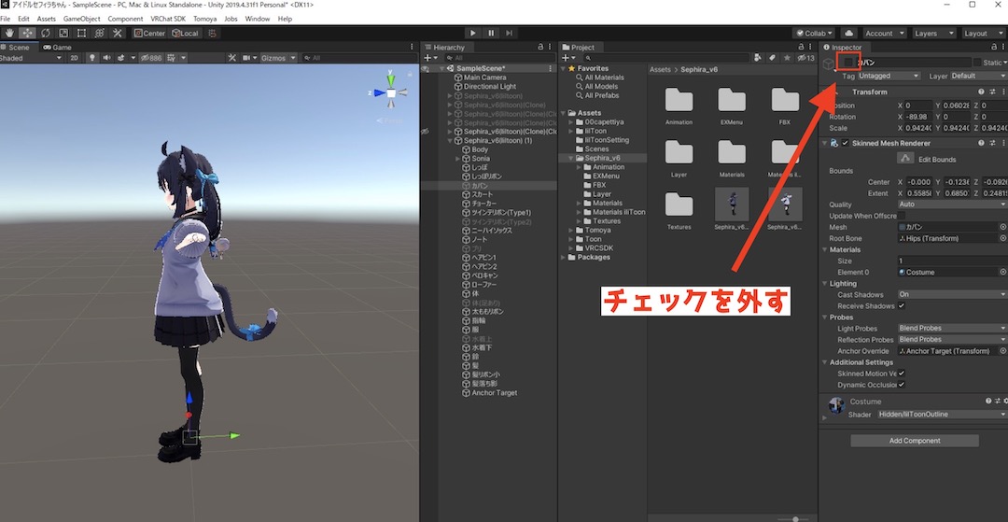Lock the Inspector panel
The width and height of the screenshot is (1008, 522).
coord(995,47)
